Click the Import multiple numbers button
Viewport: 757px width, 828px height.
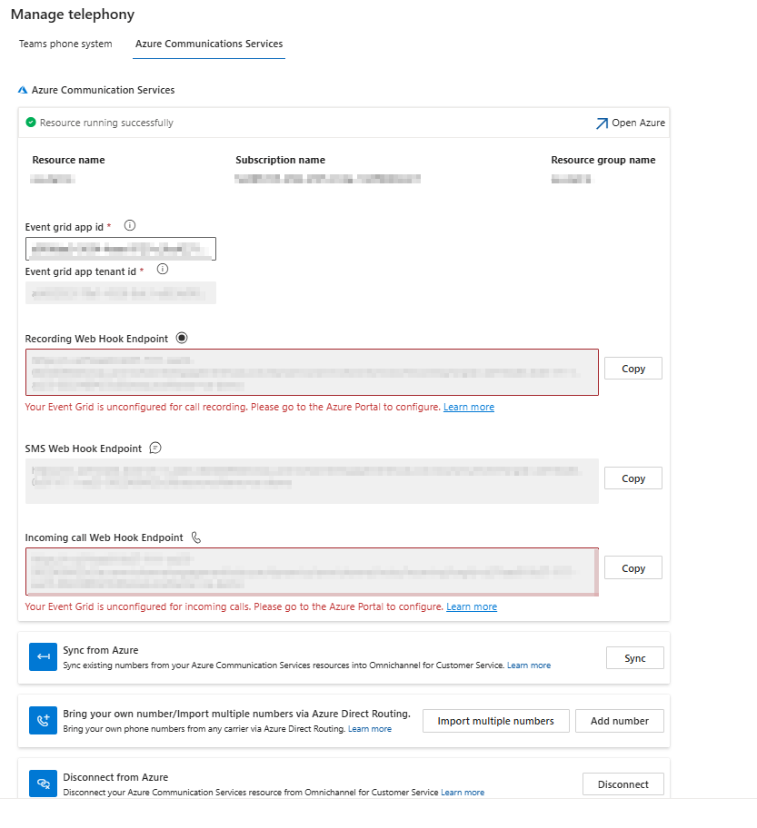pyautogui.click(x=495, y=721)
